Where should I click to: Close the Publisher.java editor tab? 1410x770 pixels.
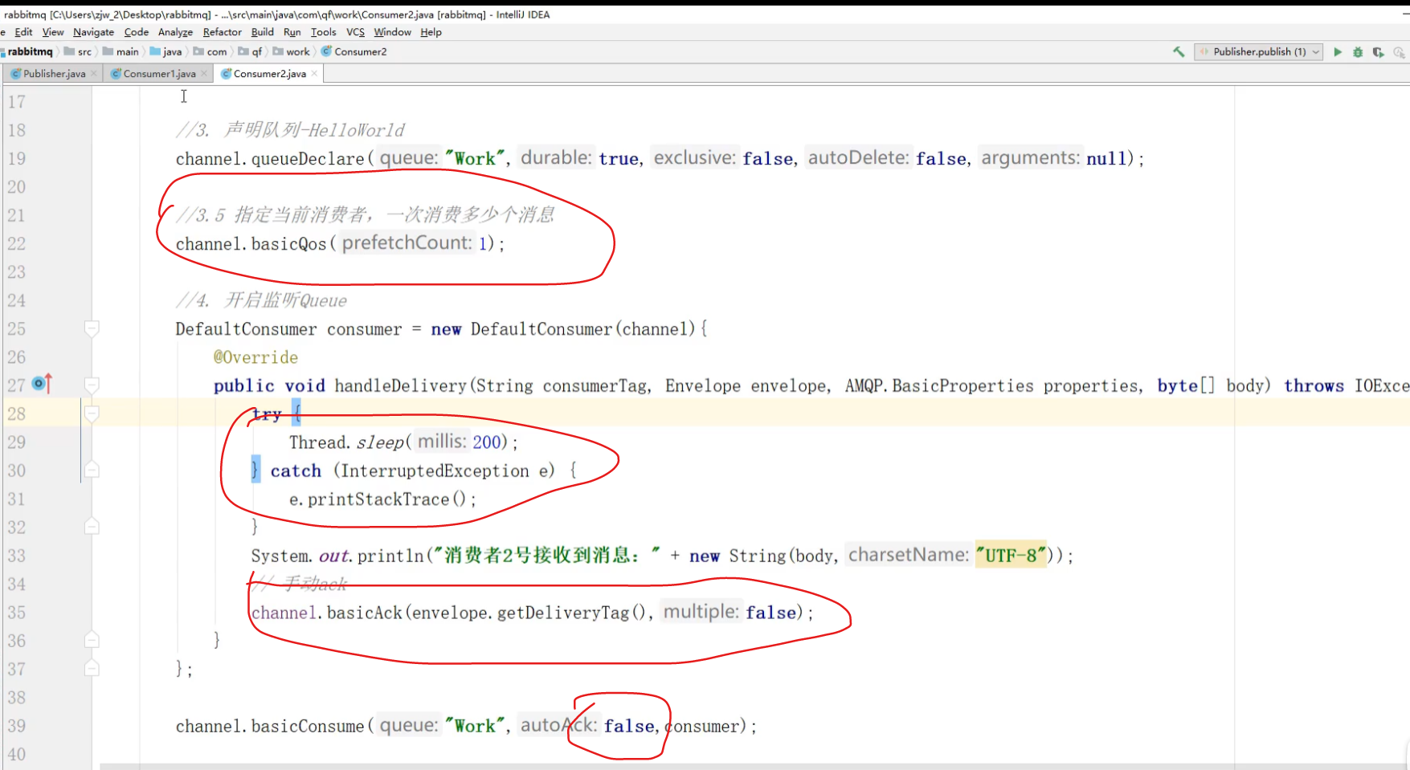click(94, 73)
